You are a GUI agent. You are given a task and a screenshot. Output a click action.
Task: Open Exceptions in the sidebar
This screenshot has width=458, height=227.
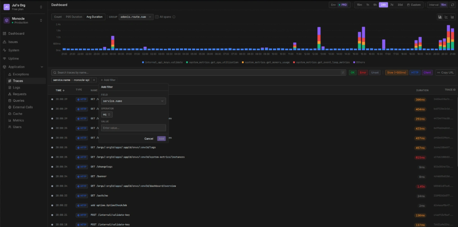click(x=21, y=74)
